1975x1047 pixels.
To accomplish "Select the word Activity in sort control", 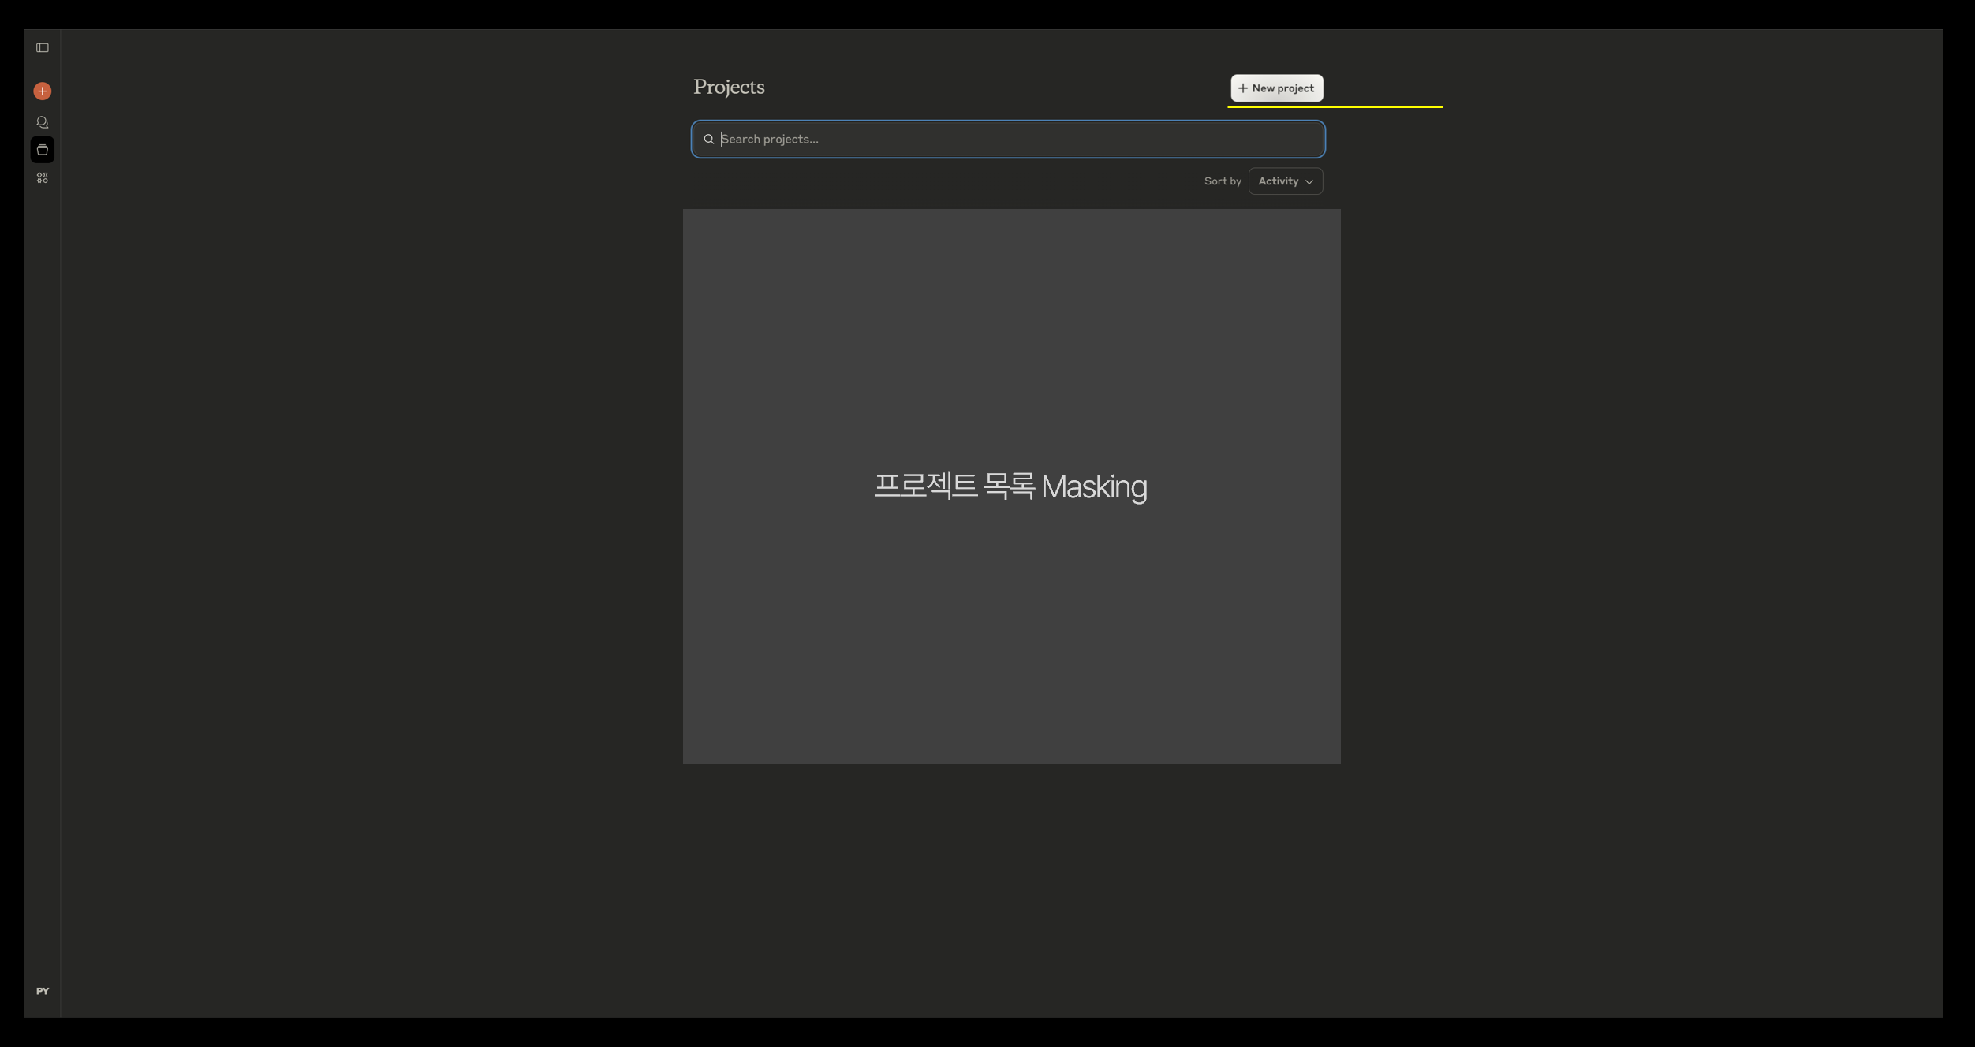I will point(1278,181).
